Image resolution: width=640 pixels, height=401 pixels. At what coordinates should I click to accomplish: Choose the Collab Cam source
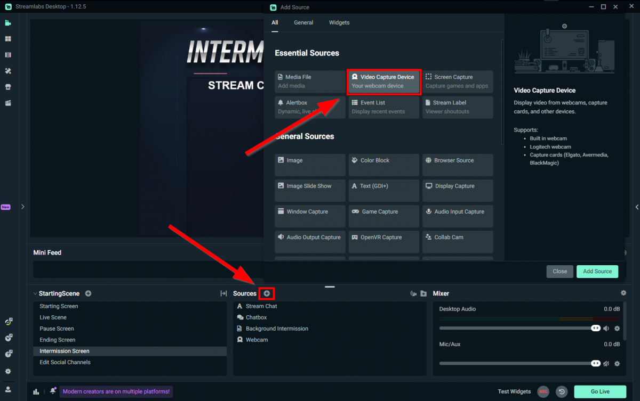click(458, 242)
